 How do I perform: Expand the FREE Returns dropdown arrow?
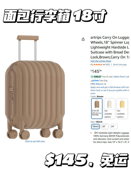tap(105, 84)
